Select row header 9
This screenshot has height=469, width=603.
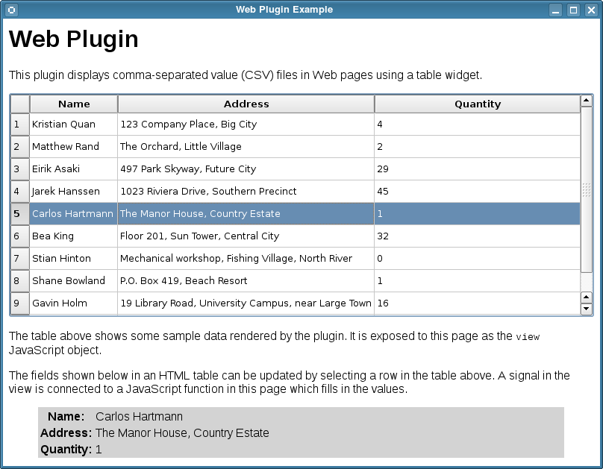(20, 303)
